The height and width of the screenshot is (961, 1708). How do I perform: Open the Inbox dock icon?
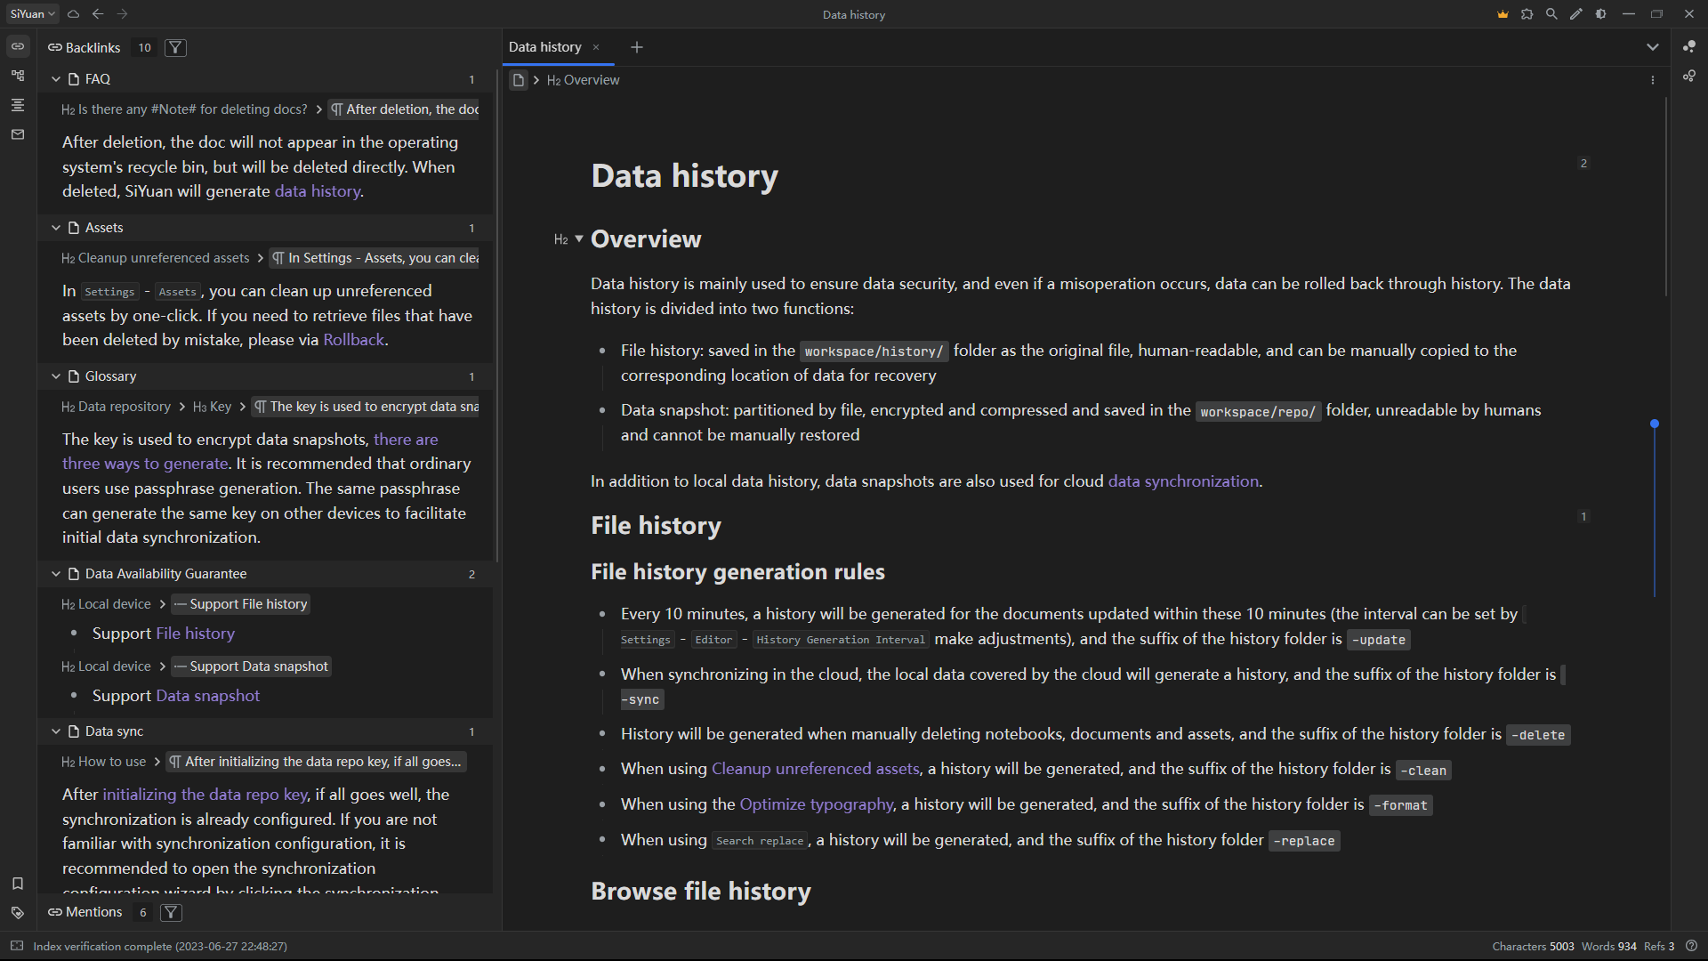coord(18,134)
